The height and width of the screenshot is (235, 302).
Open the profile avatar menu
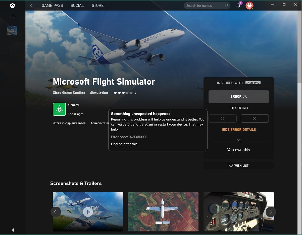[249, 6]
